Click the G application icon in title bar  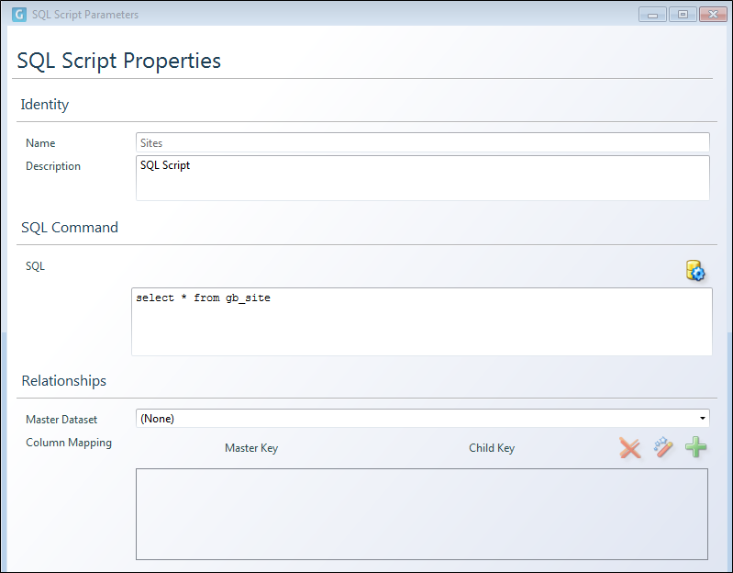pyautogui.click(x=19, y=15)
